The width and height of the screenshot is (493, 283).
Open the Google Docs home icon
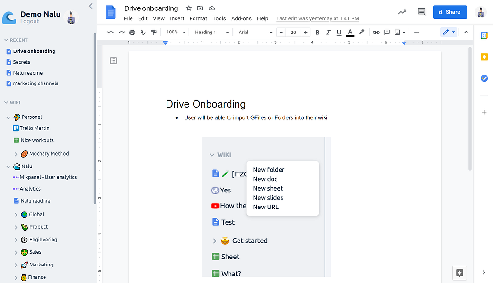(110, 13)
